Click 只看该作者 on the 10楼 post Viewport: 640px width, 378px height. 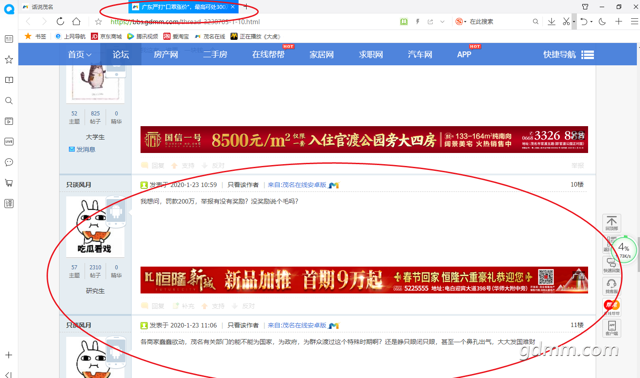pos(243,185)
